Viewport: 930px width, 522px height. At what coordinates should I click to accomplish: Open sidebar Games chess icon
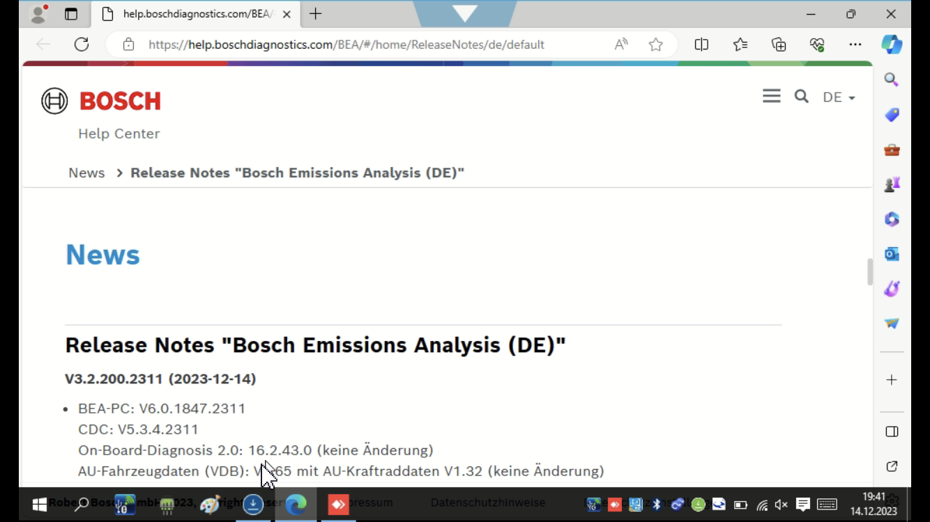coord(892,184)
